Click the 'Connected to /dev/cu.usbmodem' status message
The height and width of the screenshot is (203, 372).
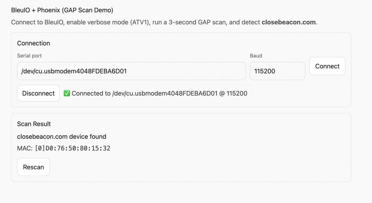coord(145,93)
